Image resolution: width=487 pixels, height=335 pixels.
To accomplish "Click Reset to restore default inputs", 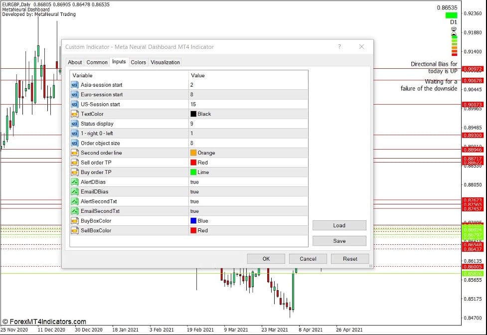I will tap(350, 259).
